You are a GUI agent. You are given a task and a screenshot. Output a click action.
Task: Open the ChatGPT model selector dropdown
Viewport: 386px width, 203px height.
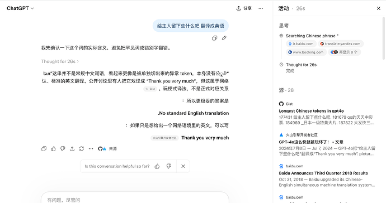pyautogui.click(x=20, y=8)
